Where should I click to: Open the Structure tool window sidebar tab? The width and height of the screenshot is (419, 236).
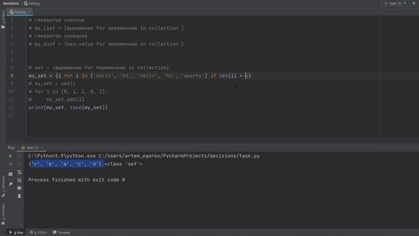[3, 186]
